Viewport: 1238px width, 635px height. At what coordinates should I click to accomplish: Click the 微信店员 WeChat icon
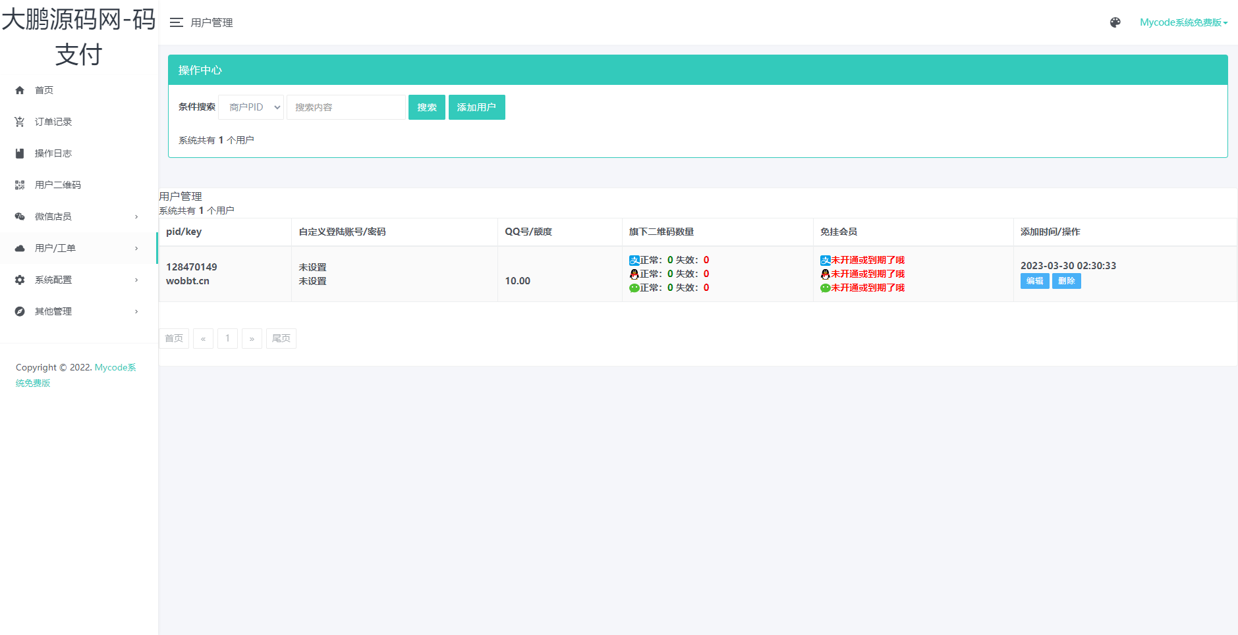(x=20, y=216)
